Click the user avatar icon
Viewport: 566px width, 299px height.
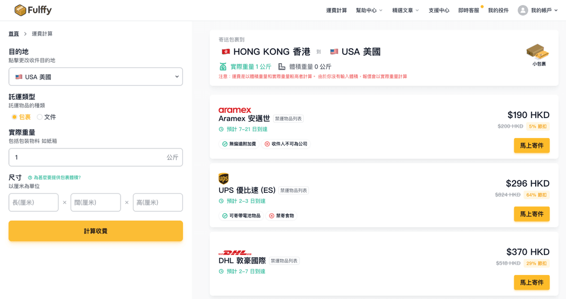click(x=523, y=10)
